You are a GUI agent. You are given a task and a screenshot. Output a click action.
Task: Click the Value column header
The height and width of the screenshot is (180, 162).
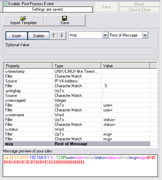click(x=126, y=66)
